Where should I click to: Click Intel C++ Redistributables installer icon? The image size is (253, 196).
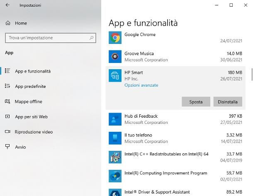[115, 157]
